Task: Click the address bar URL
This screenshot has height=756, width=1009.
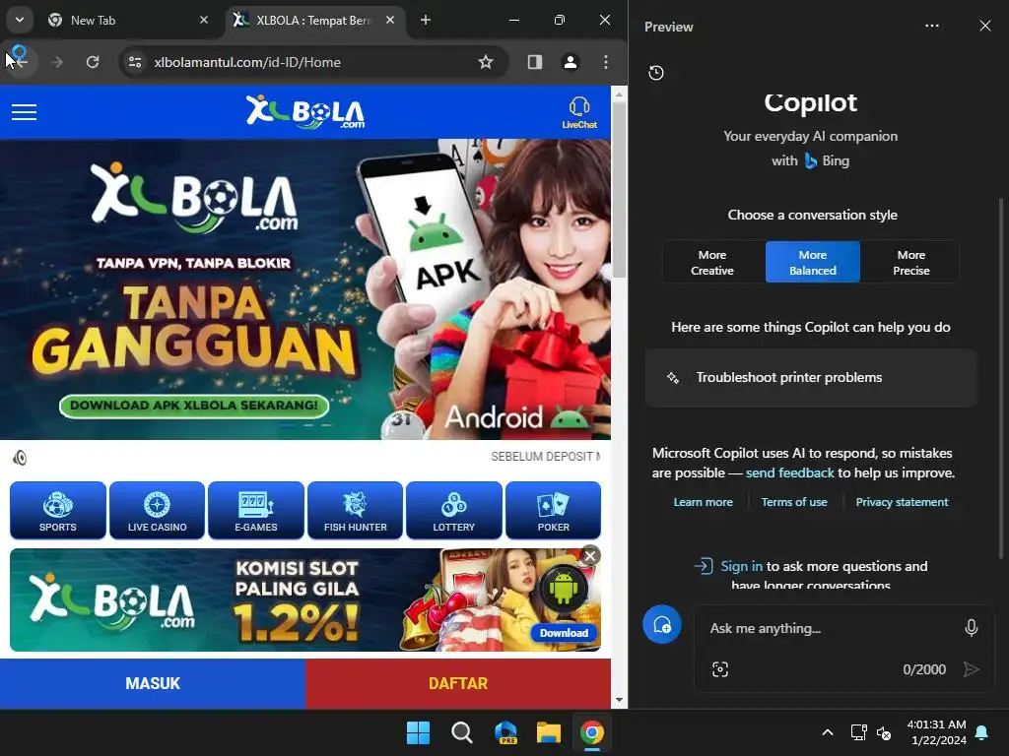Action: coord(247,62)
